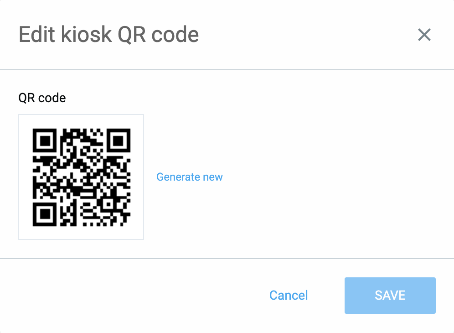
Task: Click the word "new" in the blue link
Action: click(213, 177)
